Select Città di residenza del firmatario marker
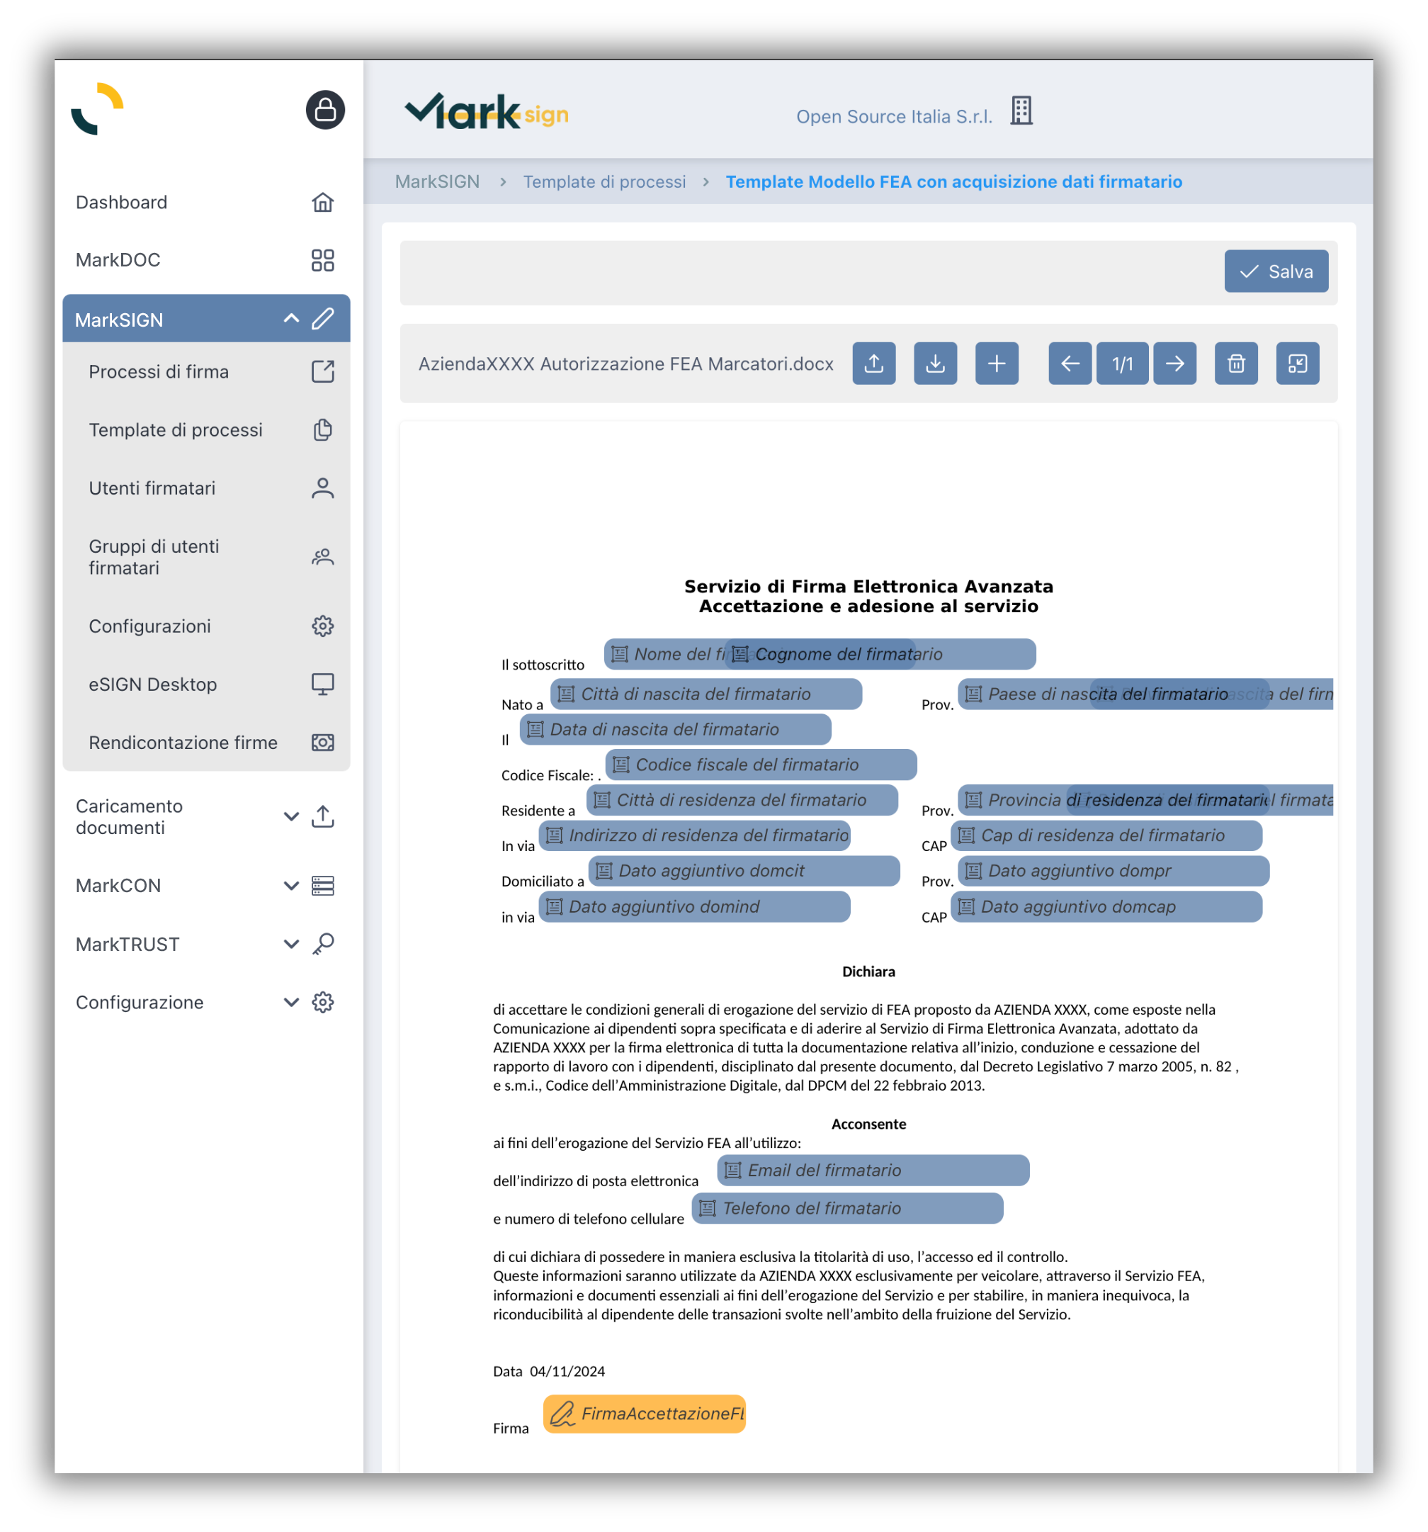This screenshot has width=1428, height=1532. [x=742, y=800]
